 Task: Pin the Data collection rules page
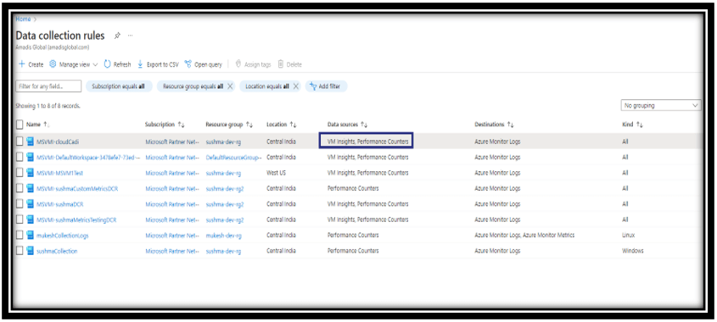point(117,36)
